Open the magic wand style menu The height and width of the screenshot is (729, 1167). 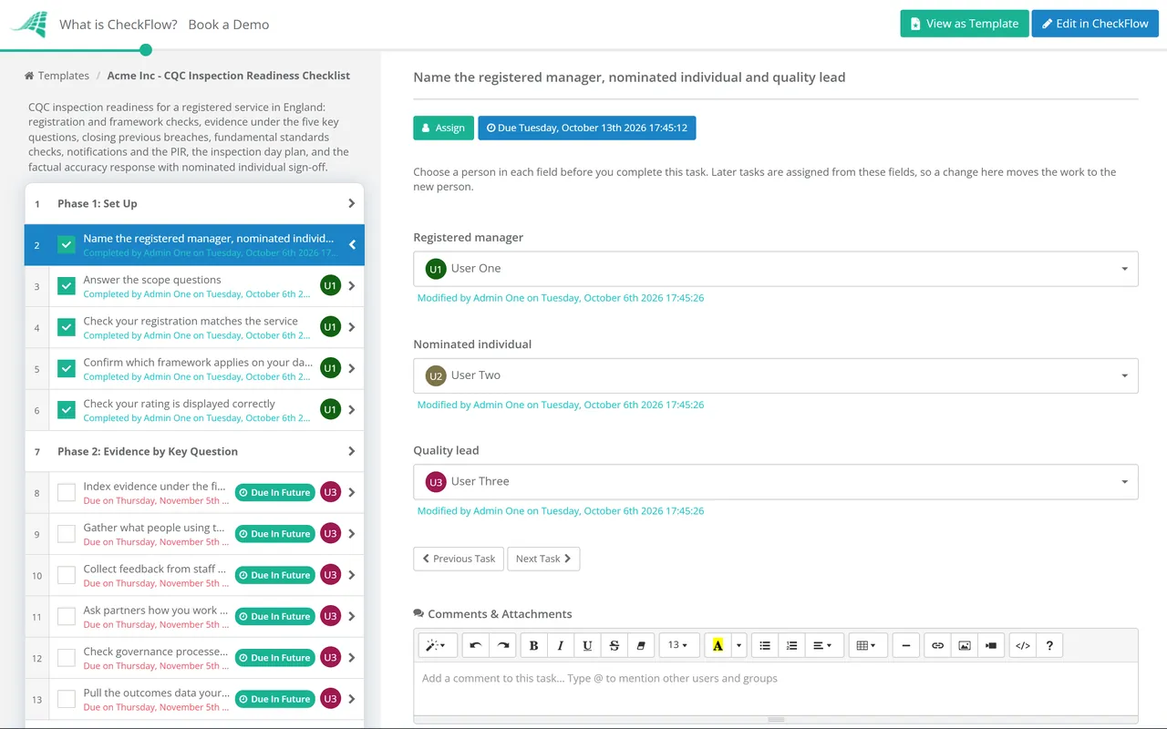coord(438,645)
